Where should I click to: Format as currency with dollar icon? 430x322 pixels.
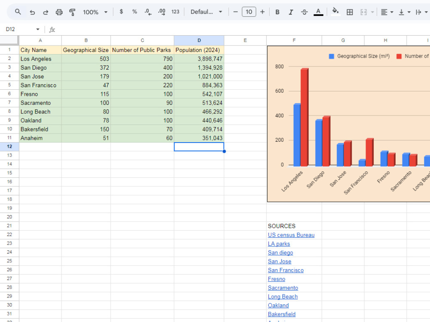click(121, 12)
